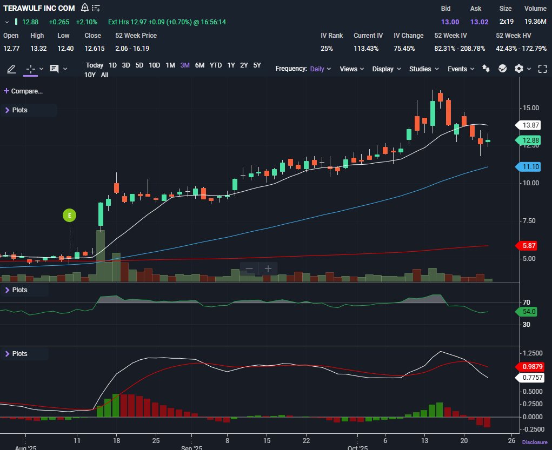Click the Volume value 19.36M
Viewport: 552px width, 450px height.
(x=535, y=22)
